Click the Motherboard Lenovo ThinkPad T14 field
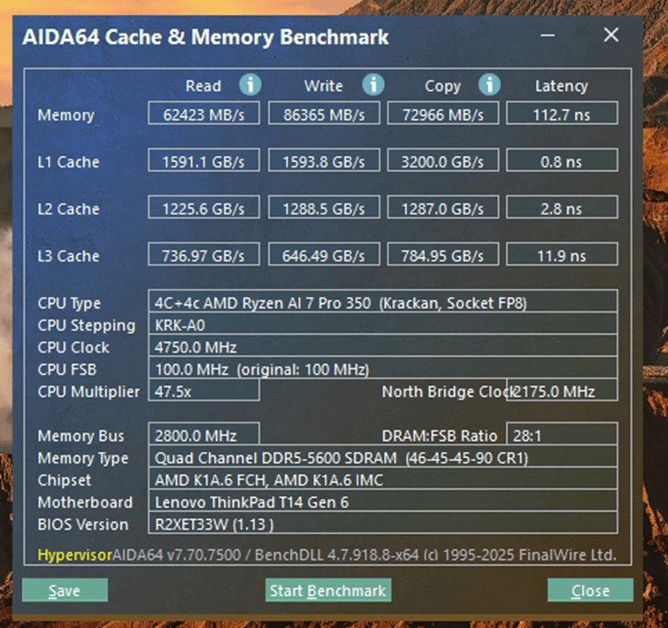Screen dimensions: 668x628 pos(382,502)
